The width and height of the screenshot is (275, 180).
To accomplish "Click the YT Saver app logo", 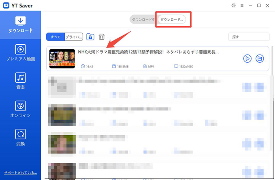I will 6,5.
